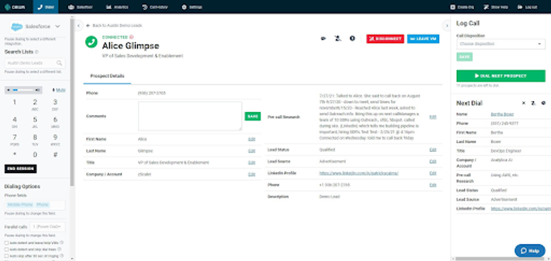This screenshot has width=551, height=261.
Task: Open the Help chat bubble
Action: pyautogui.click(x=529, y=250)
